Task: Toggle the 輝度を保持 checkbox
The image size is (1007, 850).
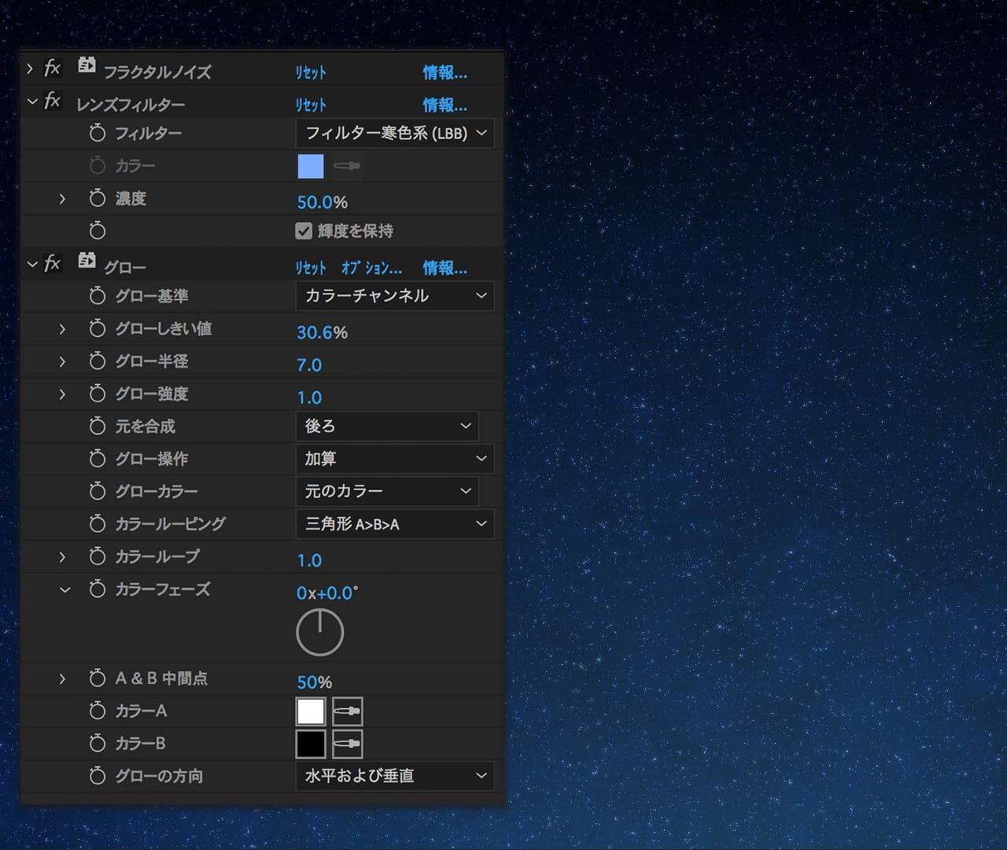Action: 304,231
